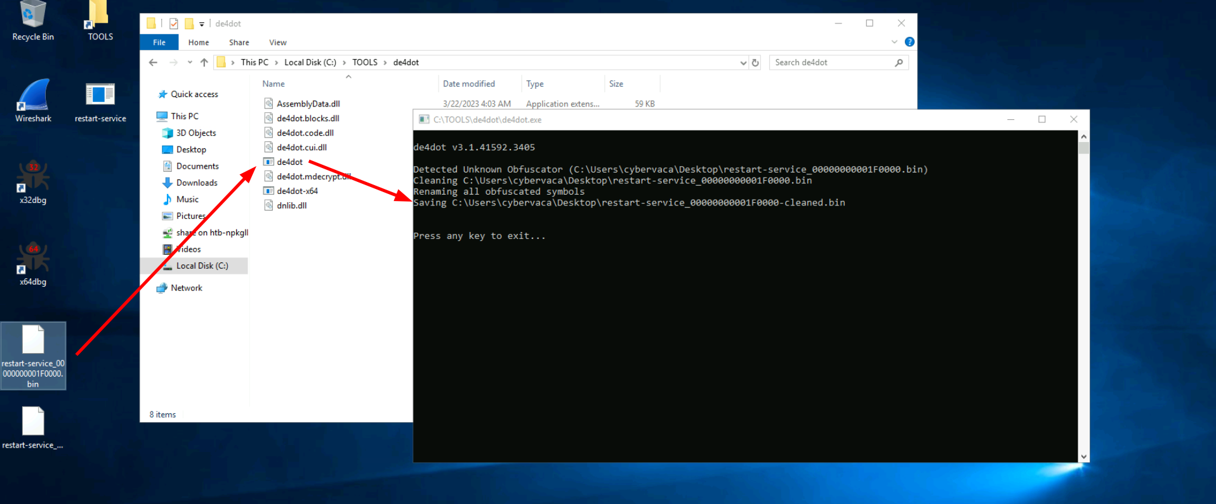Image resolution: width=1216 pixels, height=504 pixels.
Task: Open recent locations dropdown arrow
Action: click(x=190, y=63)
